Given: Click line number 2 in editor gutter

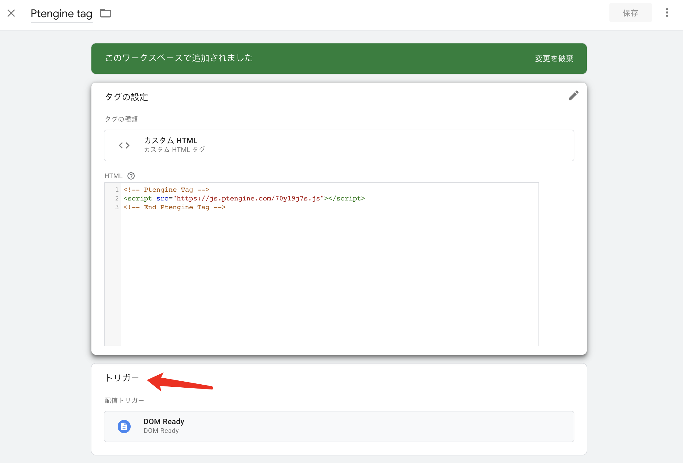Looking at the screenshot, I should (x=117, y=198).
